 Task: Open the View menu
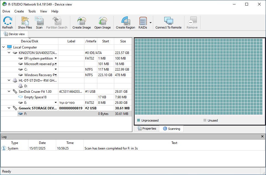click(43, 11)
